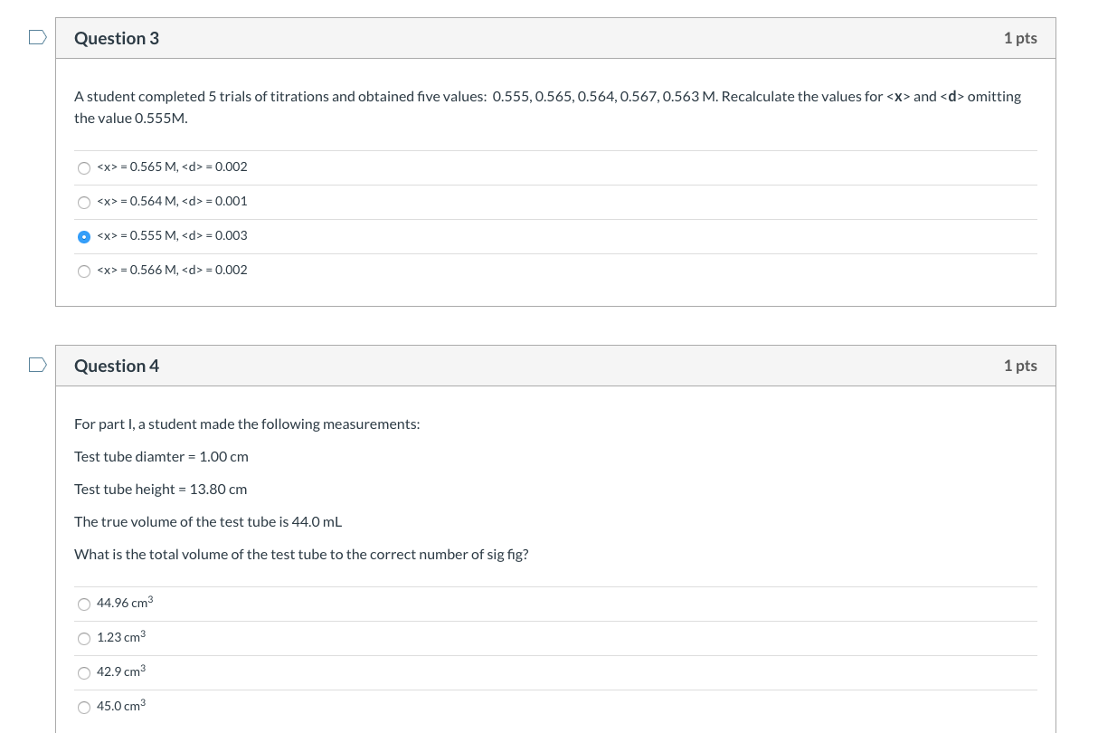This screenshot has width=1098, height=733.
Task: Click the Question 3 heading
Action: tap(117, 38)
